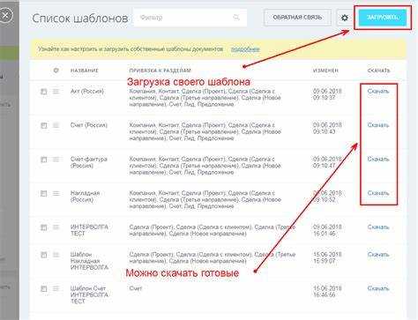Open row menu icon for Счет-фактура (Россия)
The height and width of the screenshot is (320, 418).
pos(56,160)
